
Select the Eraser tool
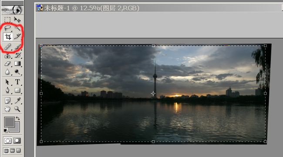click(x=7, y=63)
